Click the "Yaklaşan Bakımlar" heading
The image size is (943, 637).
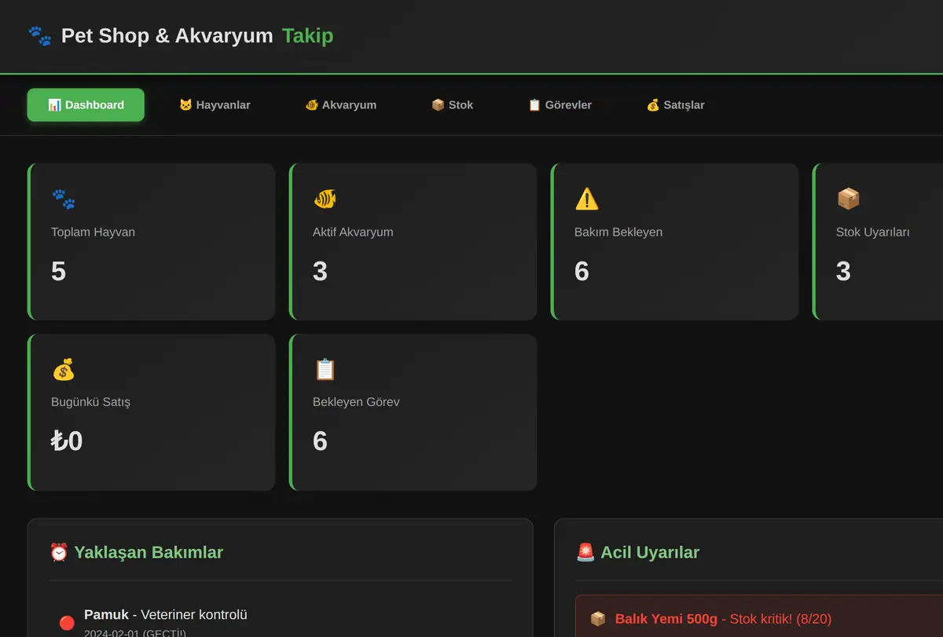149,552
